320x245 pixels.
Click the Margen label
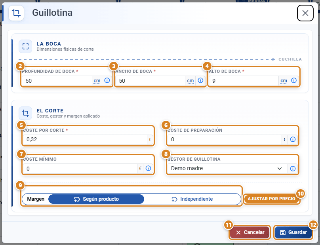point(36,199)
